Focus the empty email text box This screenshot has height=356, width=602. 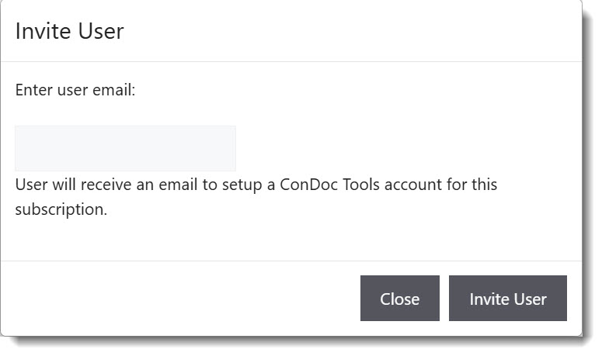125,148
